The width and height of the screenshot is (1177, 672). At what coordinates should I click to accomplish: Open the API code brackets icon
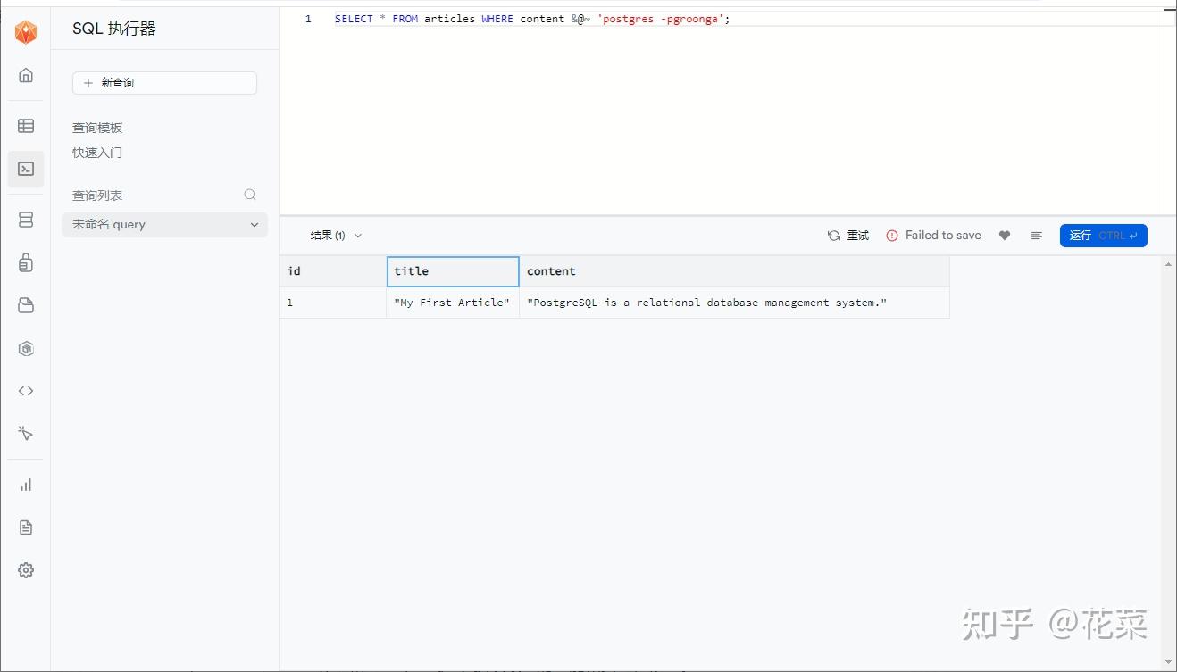tap(26, 391)
